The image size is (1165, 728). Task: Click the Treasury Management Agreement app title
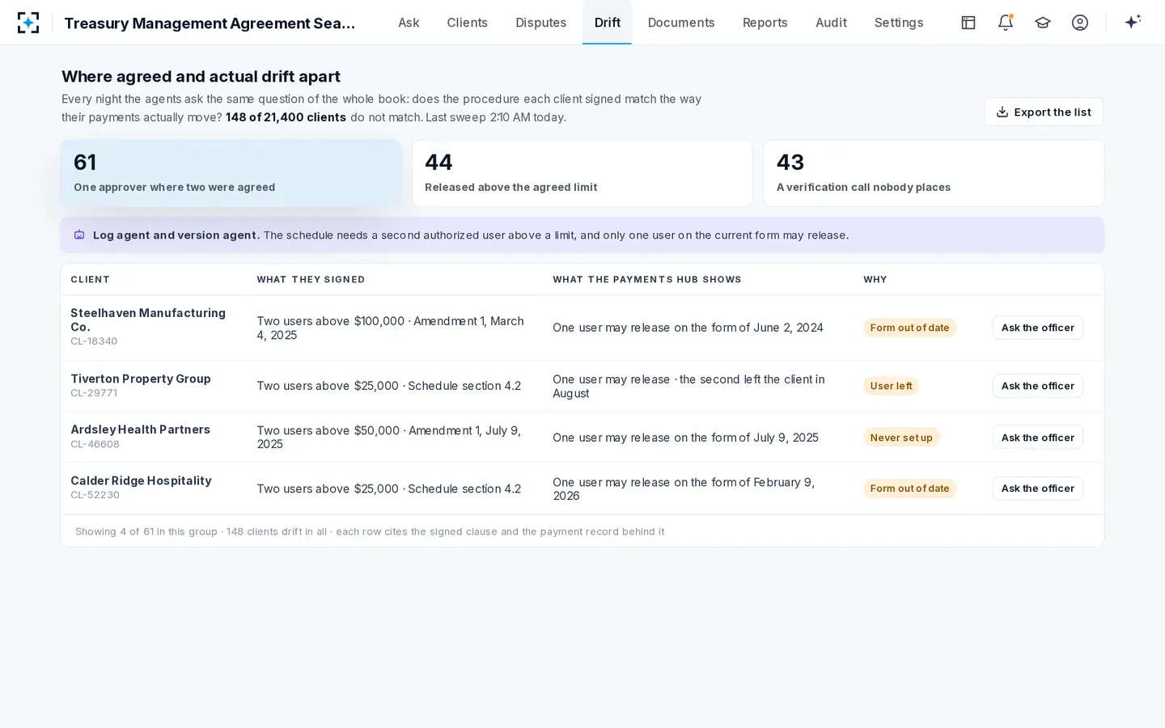pos(210,23)
